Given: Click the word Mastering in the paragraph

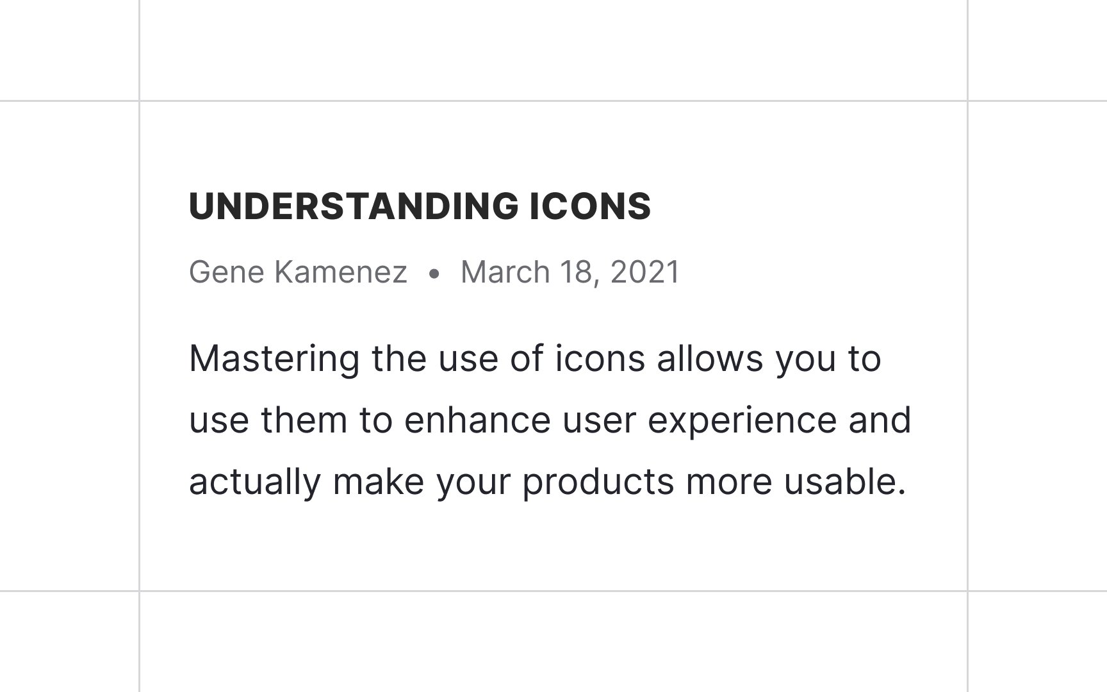Looking at the screenshot, I should [x=274, y=359].
